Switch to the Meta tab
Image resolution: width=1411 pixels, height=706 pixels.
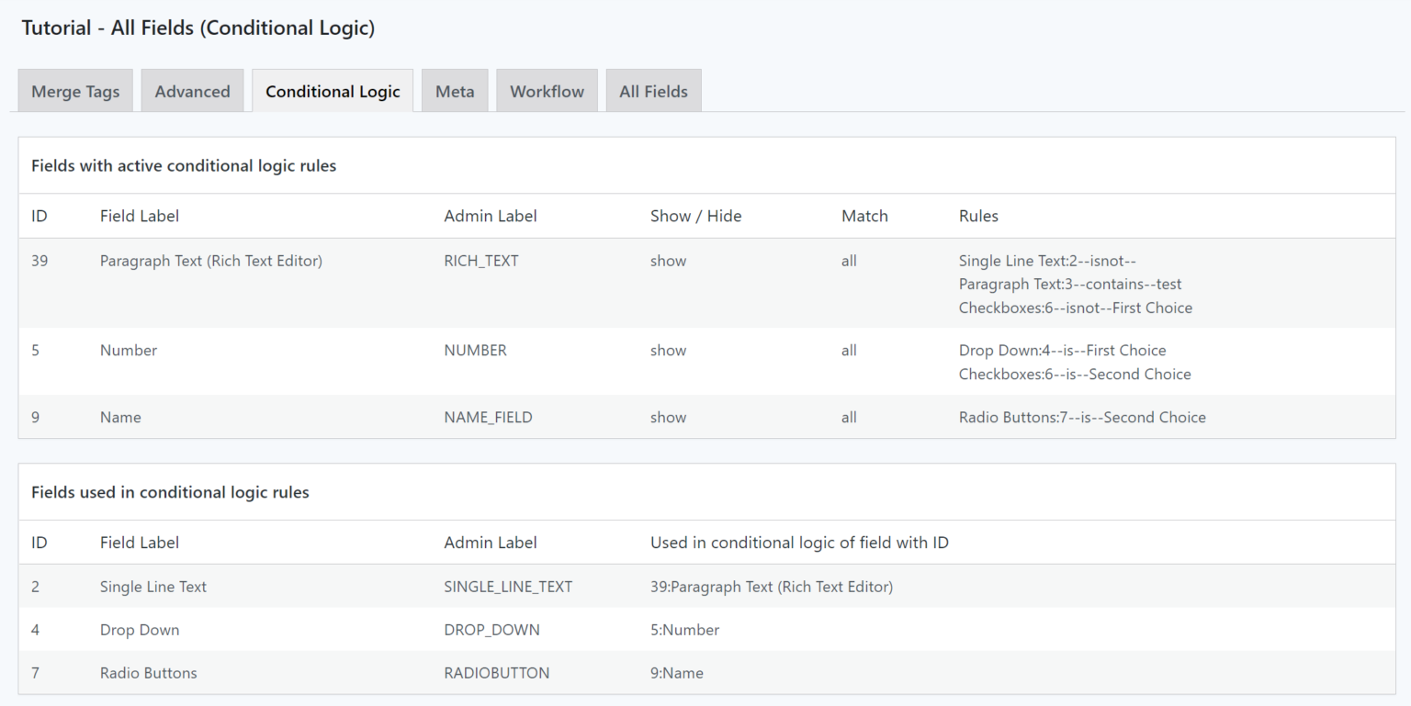pyautogui.click(x=454, y=90)
